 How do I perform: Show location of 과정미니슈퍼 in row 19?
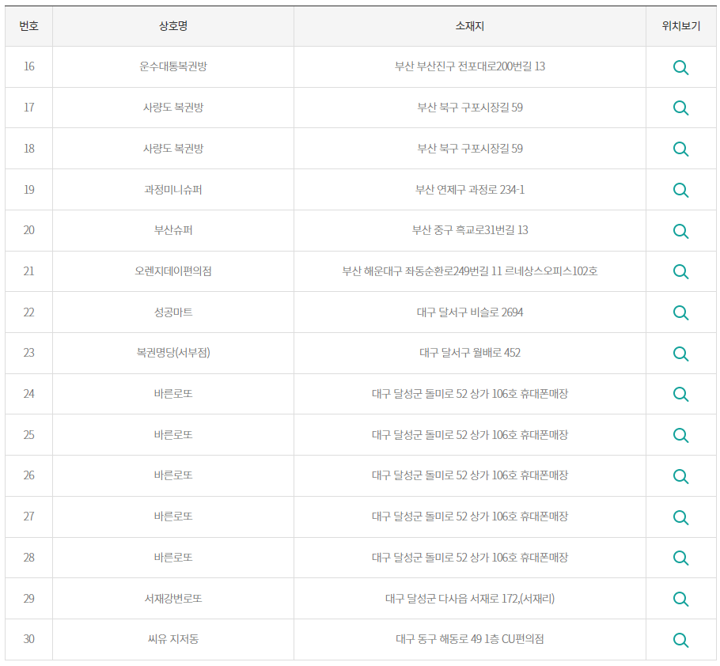(680, 190)
